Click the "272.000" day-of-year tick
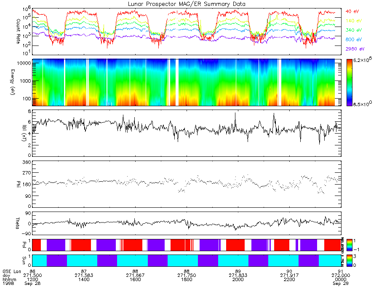The image size is (379, 295). pos(341,276)
